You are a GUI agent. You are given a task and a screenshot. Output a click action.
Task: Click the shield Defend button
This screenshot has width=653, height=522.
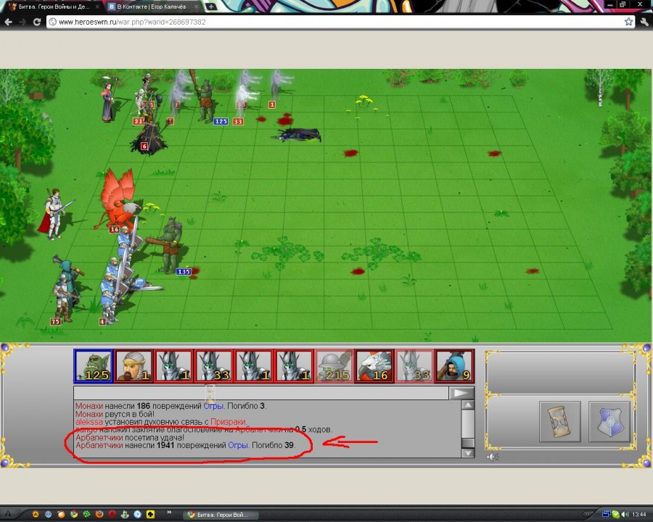(x=609, y=421)
